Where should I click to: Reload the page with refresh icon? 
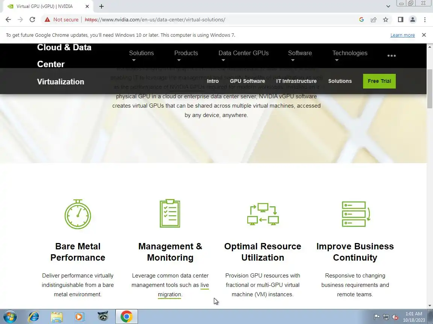click(32, 19)
